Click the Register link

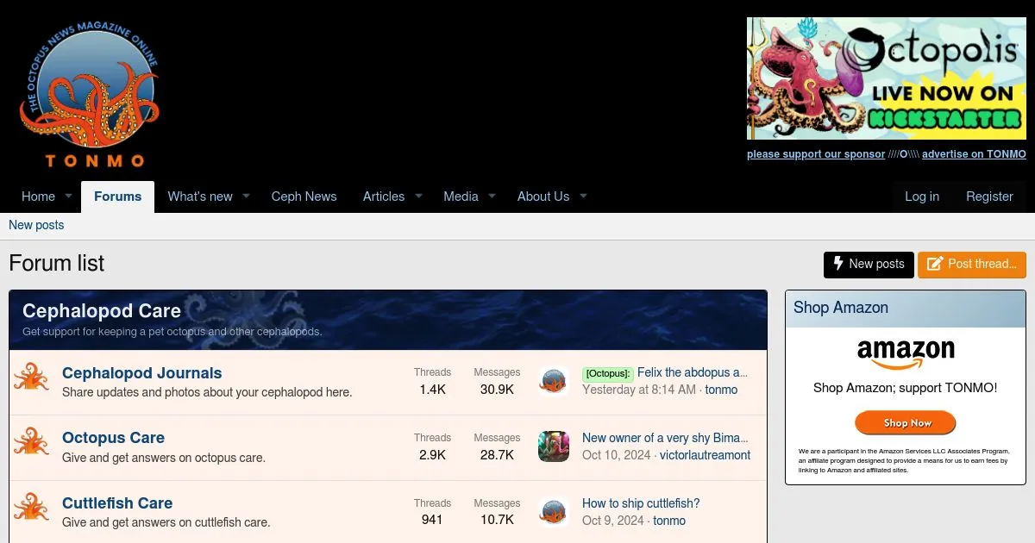[989, 197]
